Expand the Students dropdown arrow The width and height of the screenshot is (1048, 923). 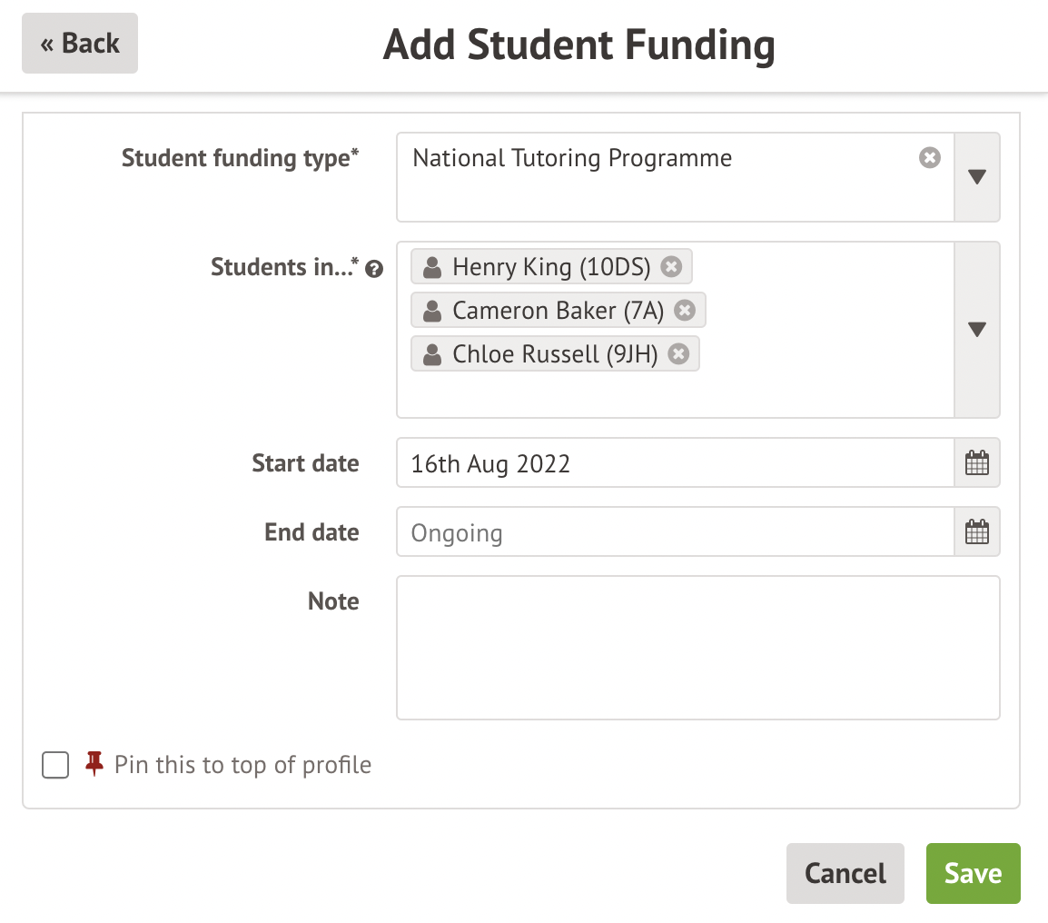point(977,330)
